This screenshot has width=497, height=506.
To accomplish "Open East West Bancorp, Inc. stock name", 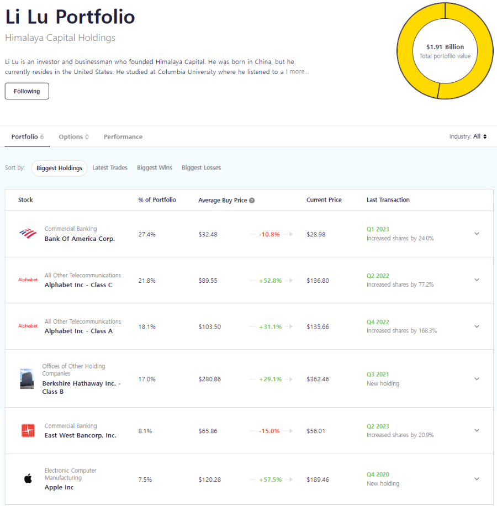I will (81, 435).
